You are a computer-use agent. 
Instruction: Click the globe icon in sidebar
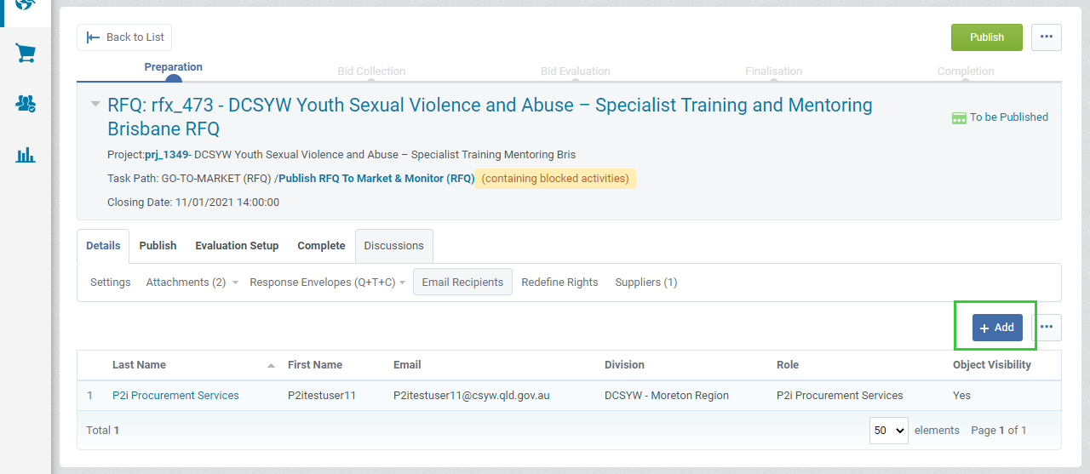coord(26,4)
